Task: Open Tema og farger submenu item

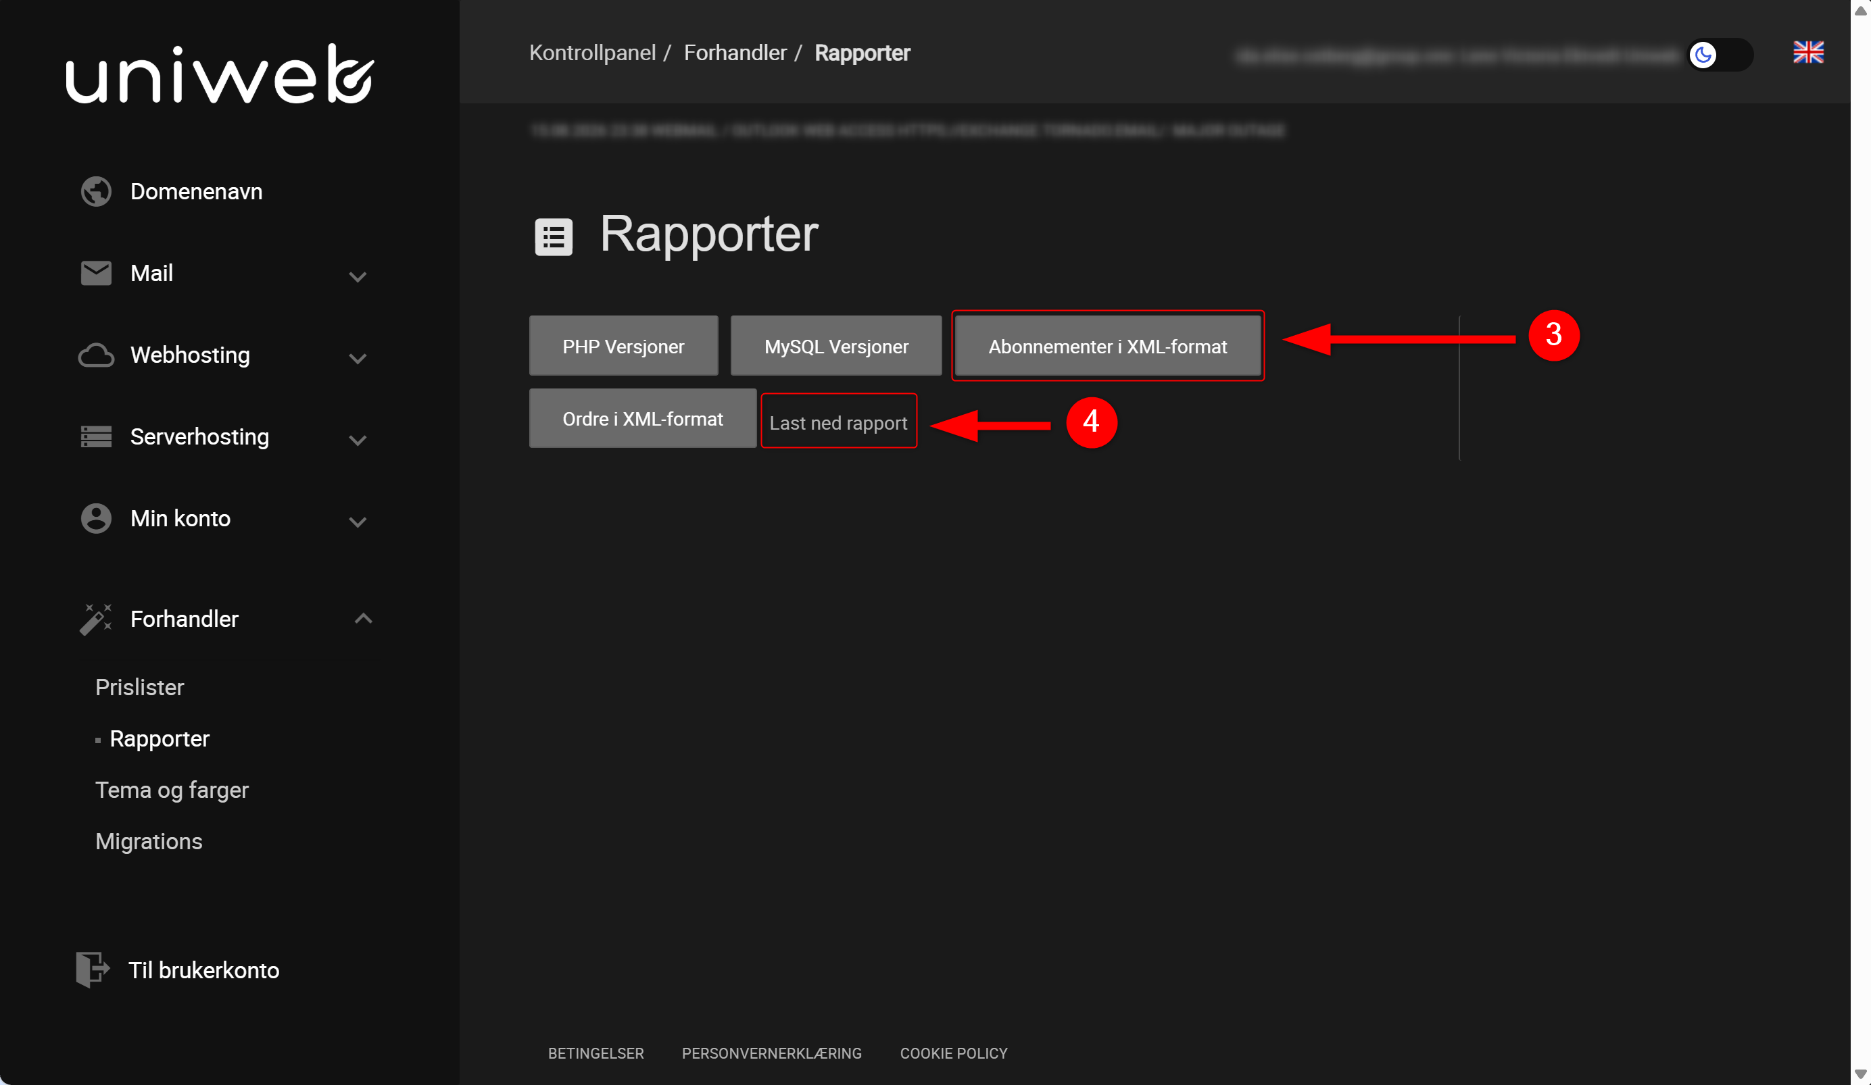Action: [172, 790]
